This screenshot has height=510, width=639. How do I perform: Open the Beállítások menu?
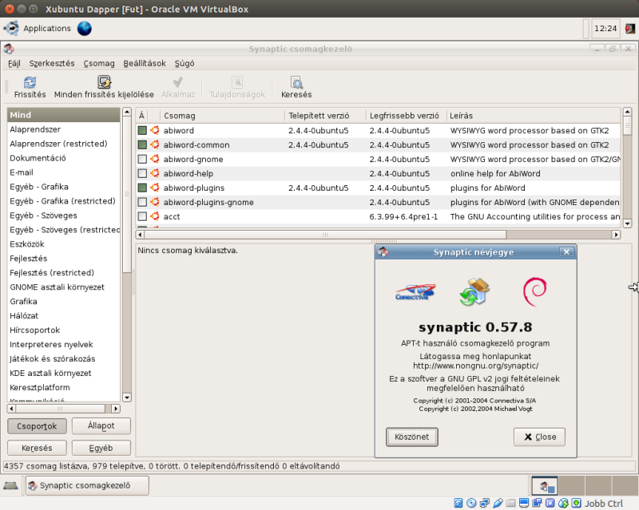coord(145,64)
